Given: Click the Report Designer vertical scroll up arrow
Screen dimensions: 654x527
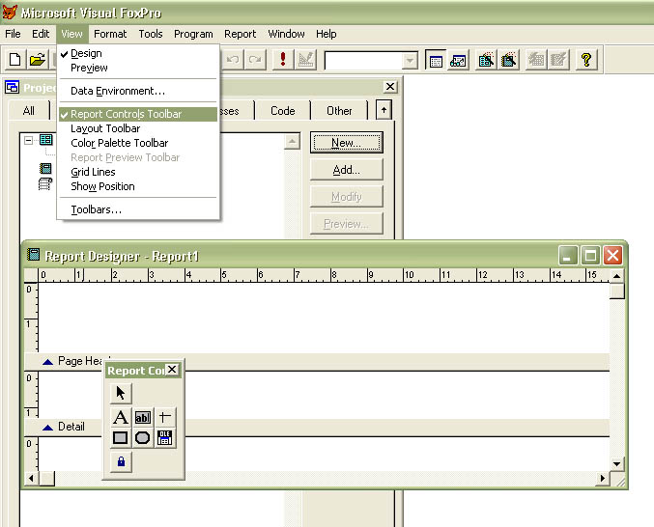Looking at the screenshot, I should coord(617,276).
